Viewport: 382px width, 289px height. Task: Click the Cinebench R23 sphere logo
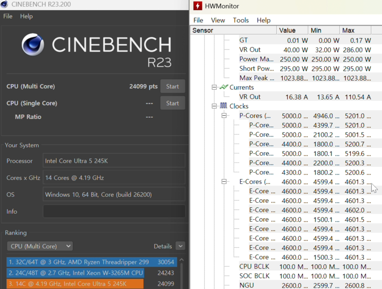(33, 45)
